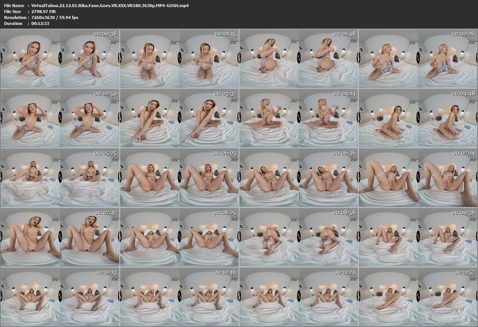Select the thumbnail marked 00:10:46
The image size is (478, 327).
click(179, 297)
